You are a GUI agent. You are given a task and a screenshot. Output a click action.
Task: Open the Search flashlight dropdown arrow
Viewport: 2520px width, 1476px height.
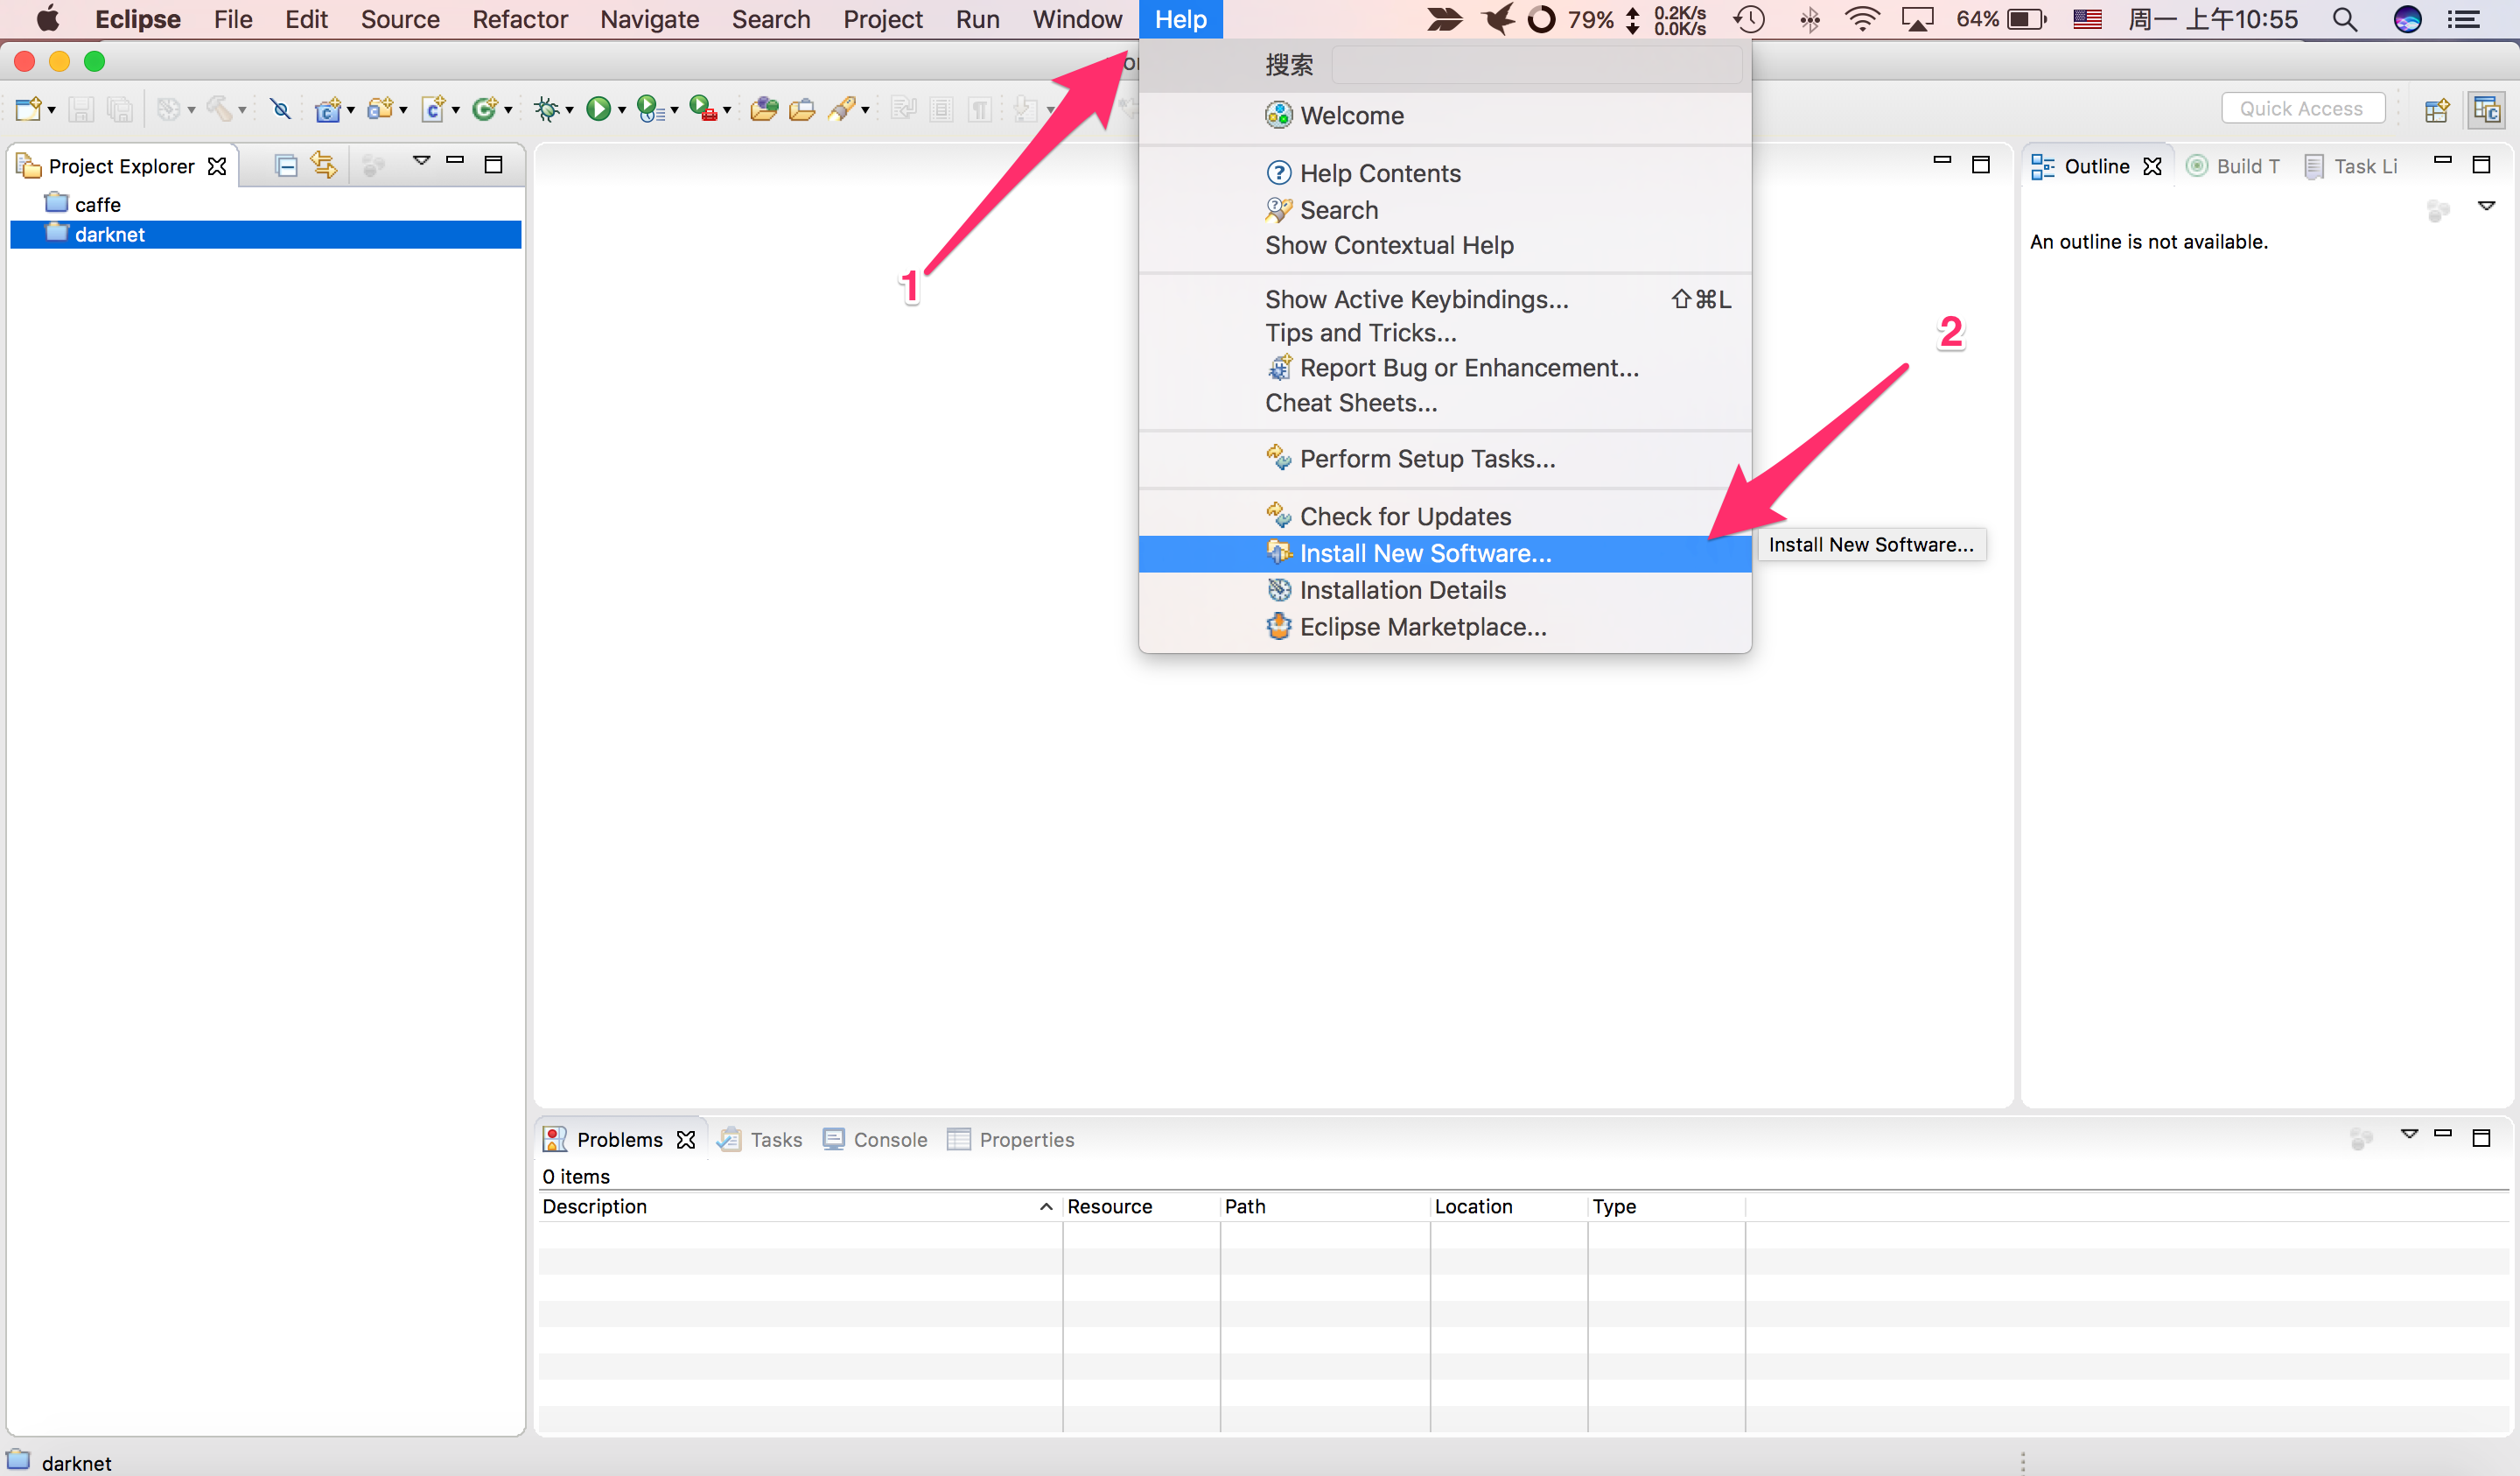click(865, 110)
